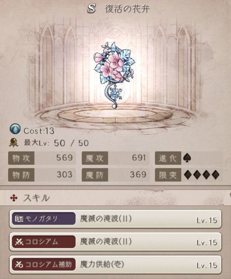
Task: Open the モノガタリ skill 魔滅の滝波(II) row
Action: pyautogui.click(x=115, y=219)
